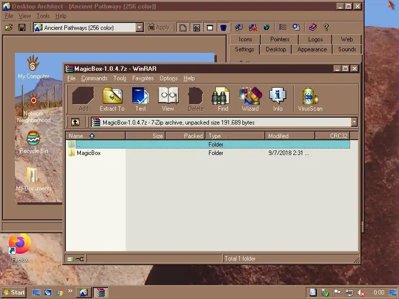Sort by CRC32 column header
Image resolution: width=399 pixels, height=299 pixels.
[333, 136]
